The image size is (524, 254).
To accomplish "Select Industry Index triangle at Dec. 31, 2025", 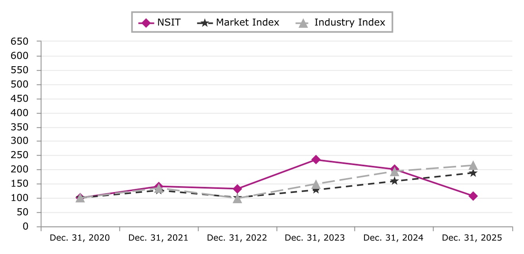I will pos(473,165).
